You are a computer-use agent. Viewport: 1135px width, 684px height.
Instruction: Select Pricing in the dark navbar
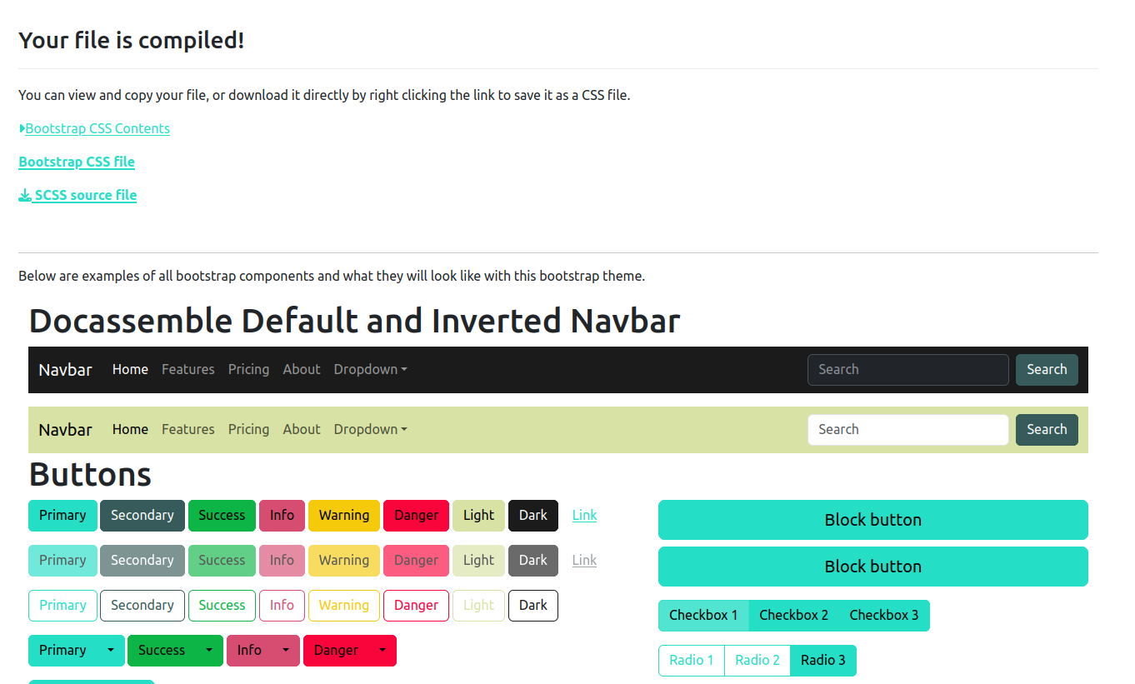(248, 369)
